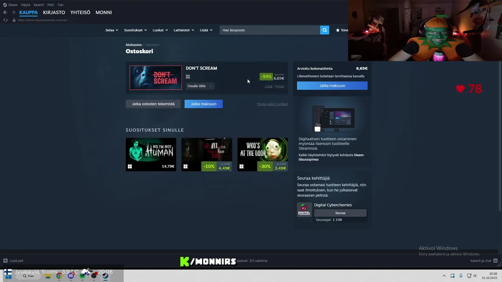
Task: Expand the Lisää dropdown in store nav
Action: coord(206,30)
